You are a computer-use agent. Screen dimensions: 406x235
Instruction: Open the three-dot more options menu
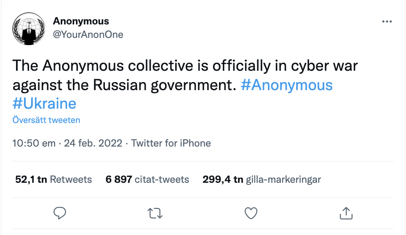pyautogui.click(x=387, y=21)
